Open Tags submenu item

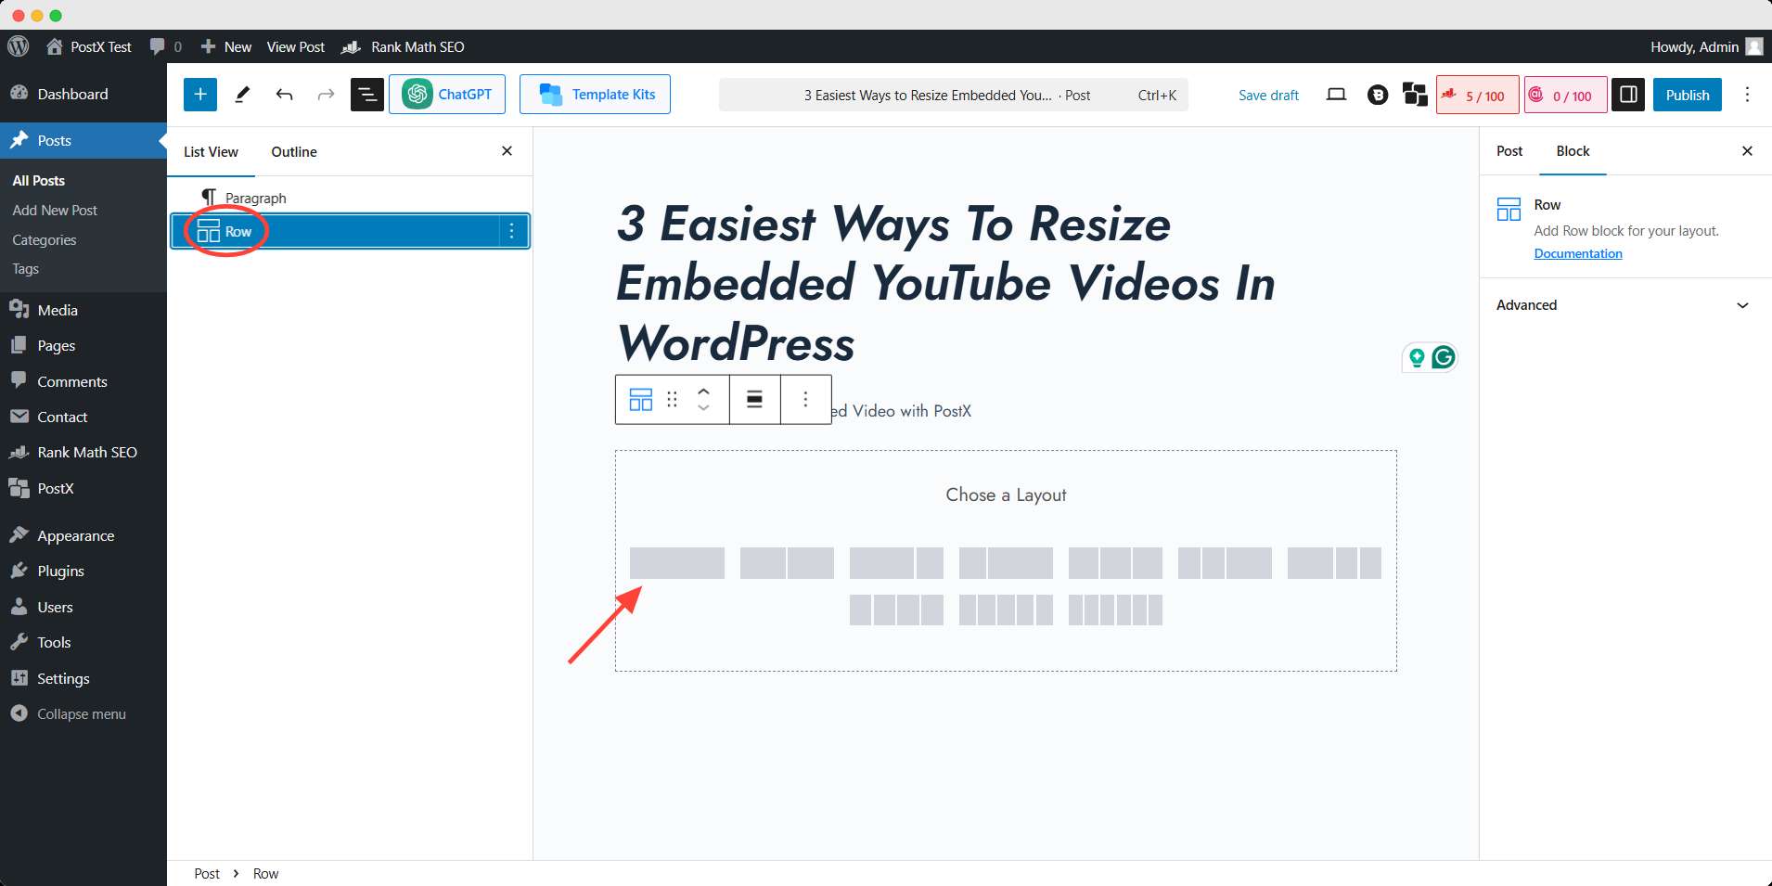click(25, 269)
